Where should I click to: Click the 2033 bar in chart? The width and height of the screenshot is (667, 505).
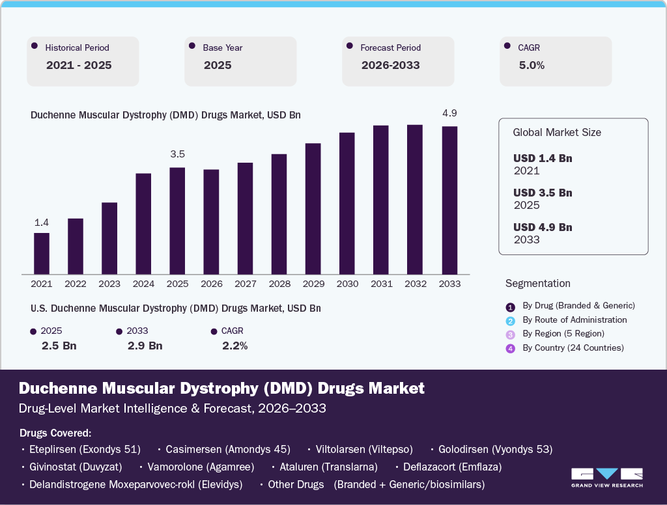(449, 200)
